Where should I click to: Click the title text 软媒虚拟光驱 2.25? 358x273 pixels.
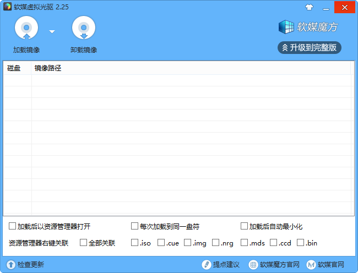[41, 7]
